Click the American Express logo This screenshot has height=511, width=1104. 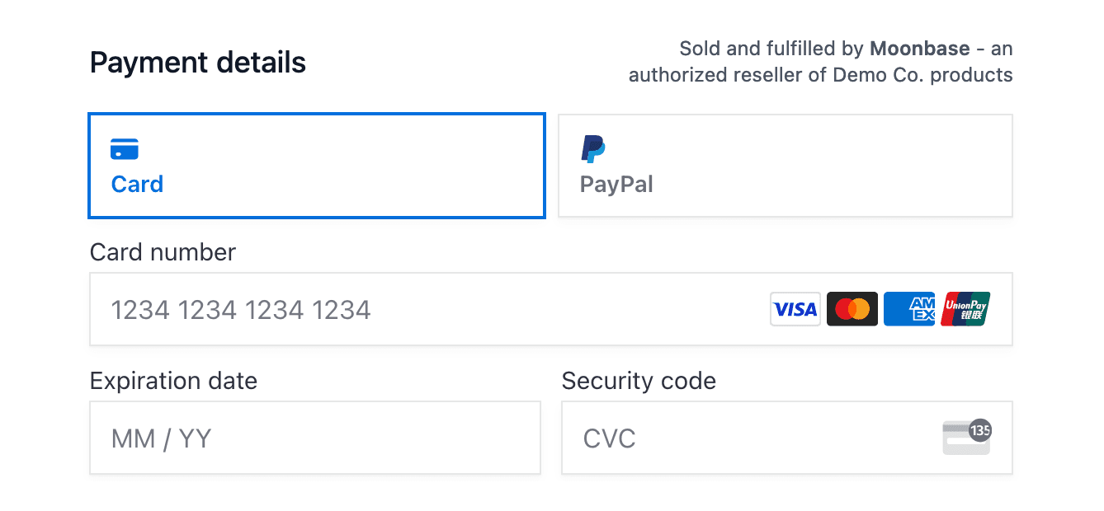pyautogui.click(x=908, y=309)
